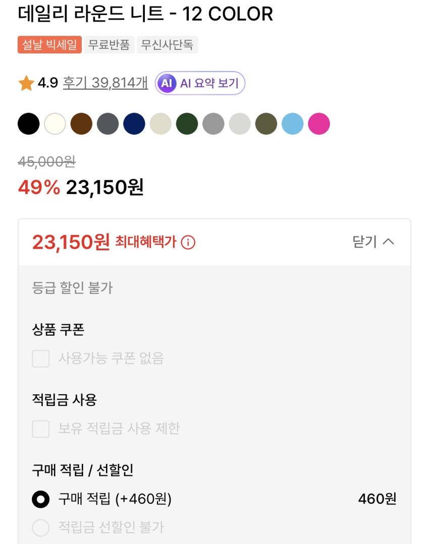Screen dimensions: 429x544
Task: Click the 설날 빅세일 tag
Action: pos(49,45)
